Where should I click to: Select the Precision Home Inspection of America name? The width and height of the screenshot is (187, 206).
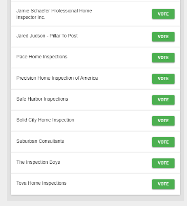click(57, 78)
